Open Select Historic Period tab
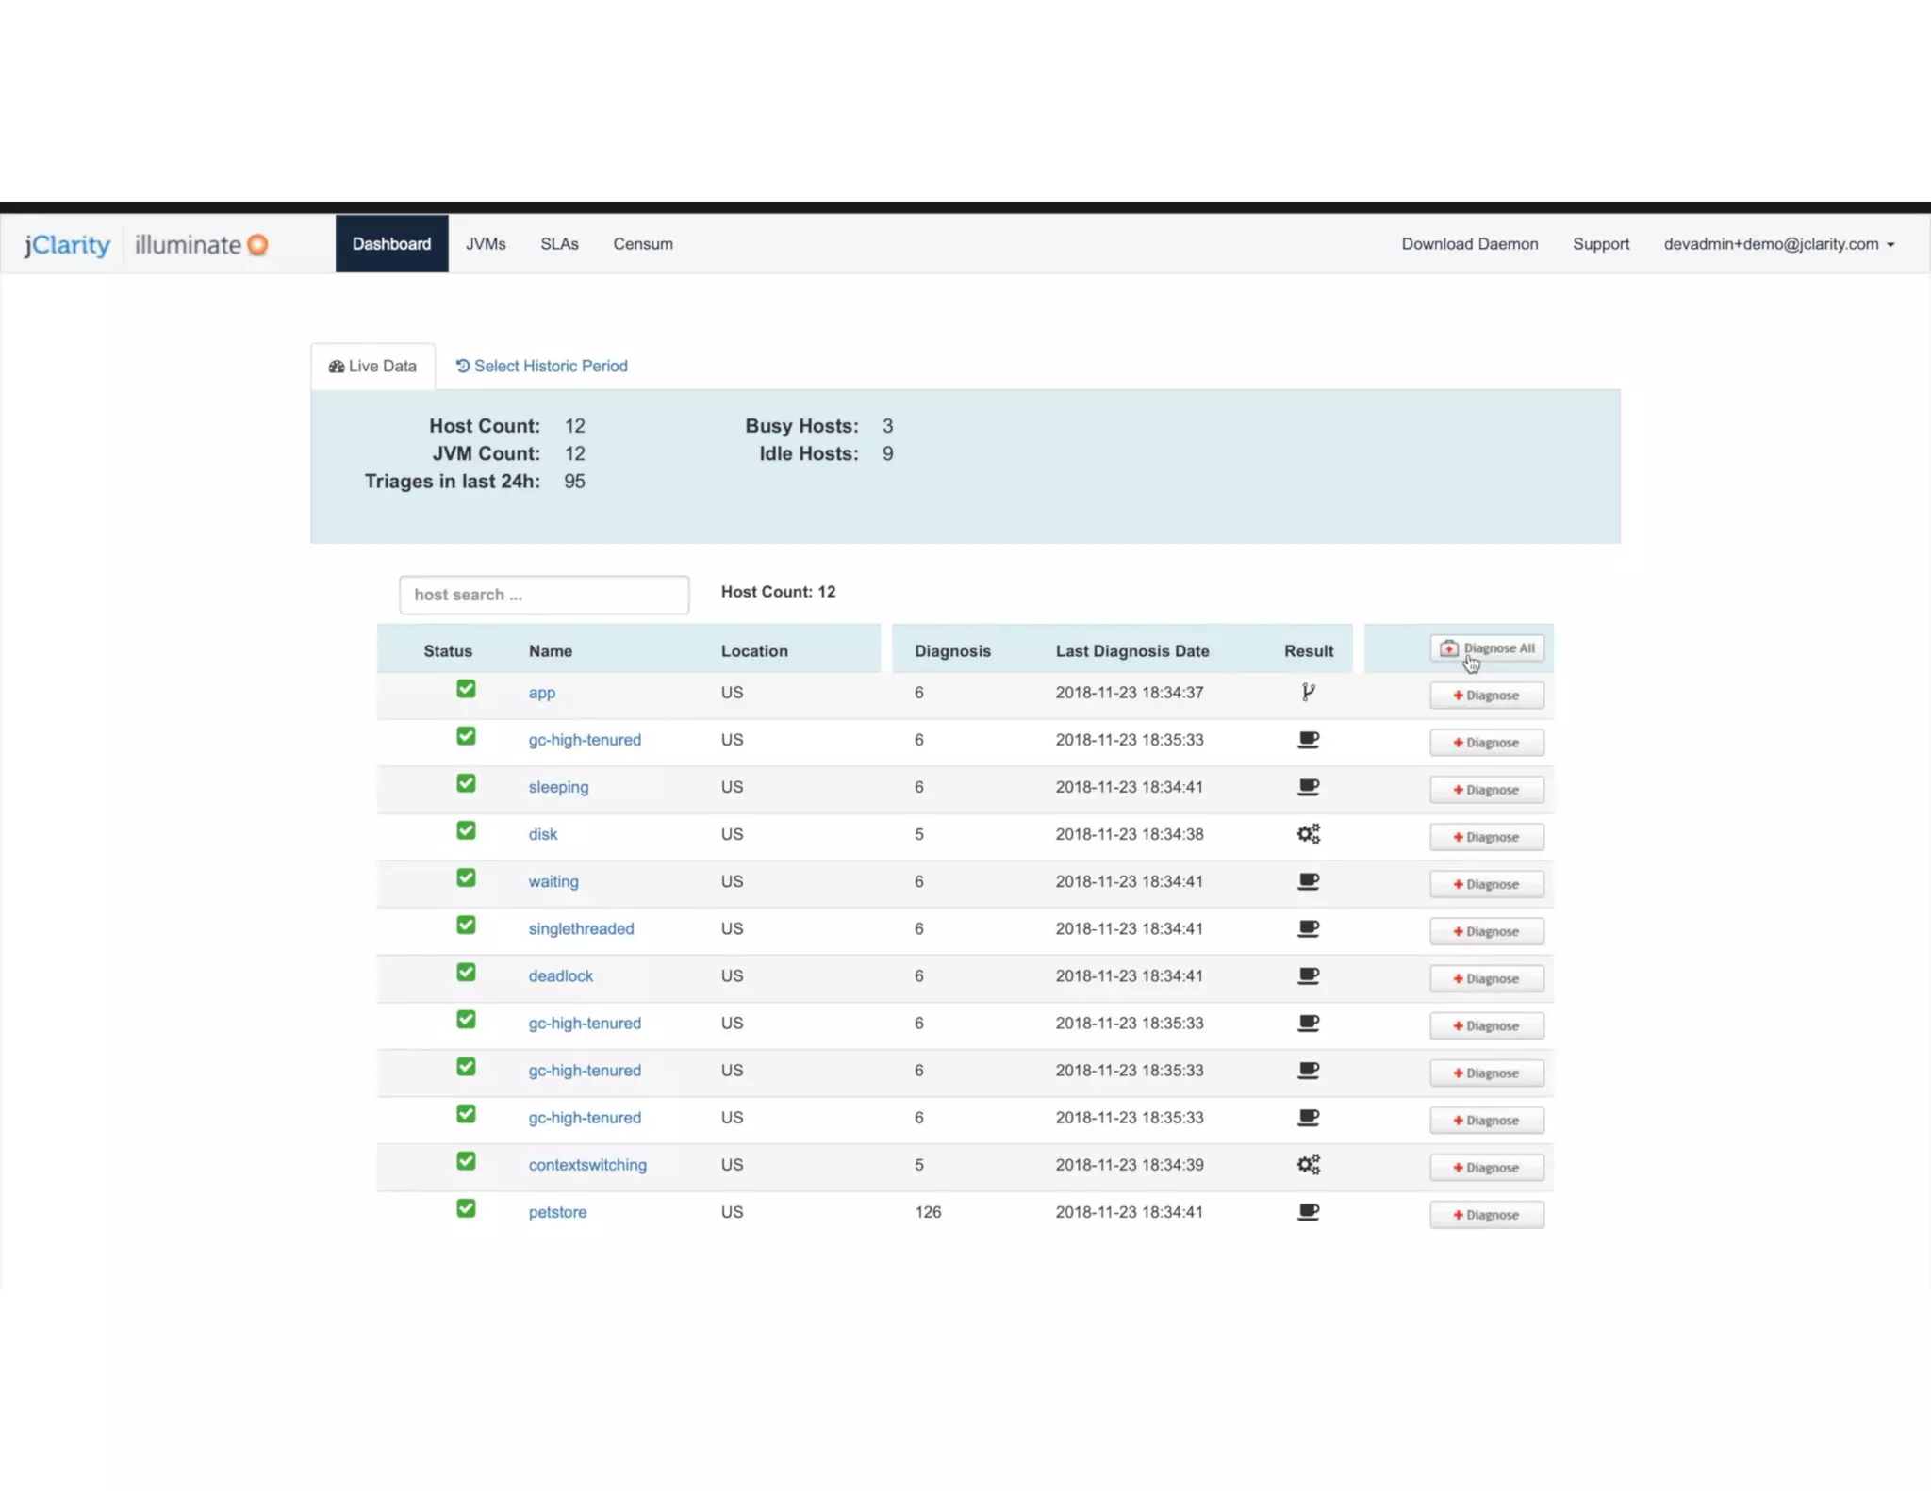The height and width of the screenshot is (1491, 1931). point(542,366)
